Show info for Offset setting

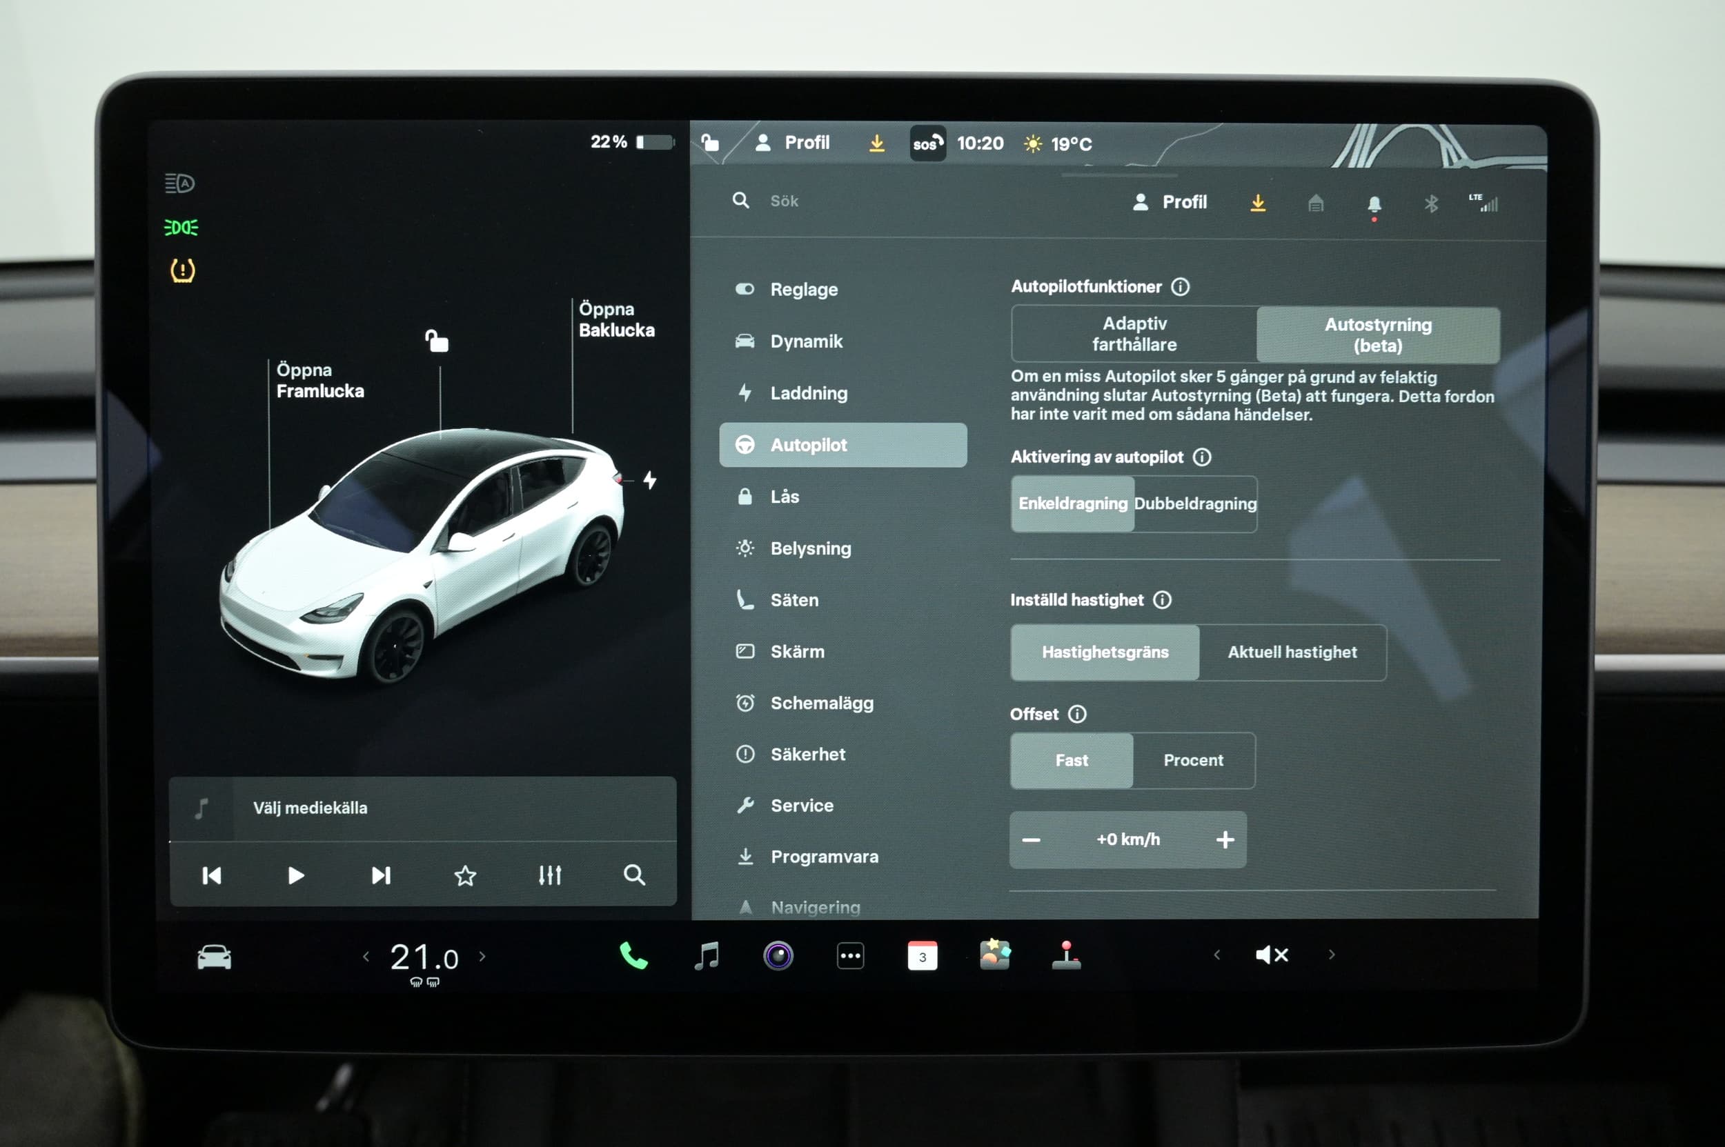click(x=1076, y=714)
